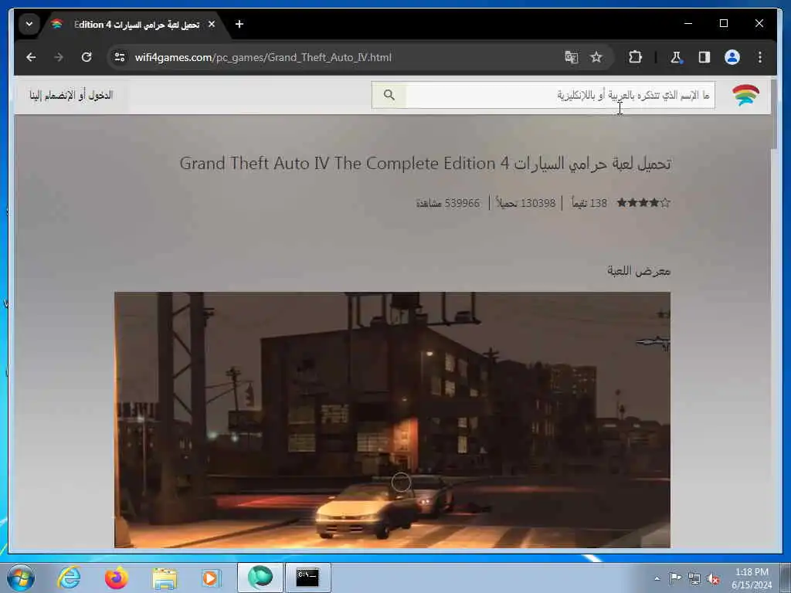Open the Chrome three-dot menu

(760, 57)
